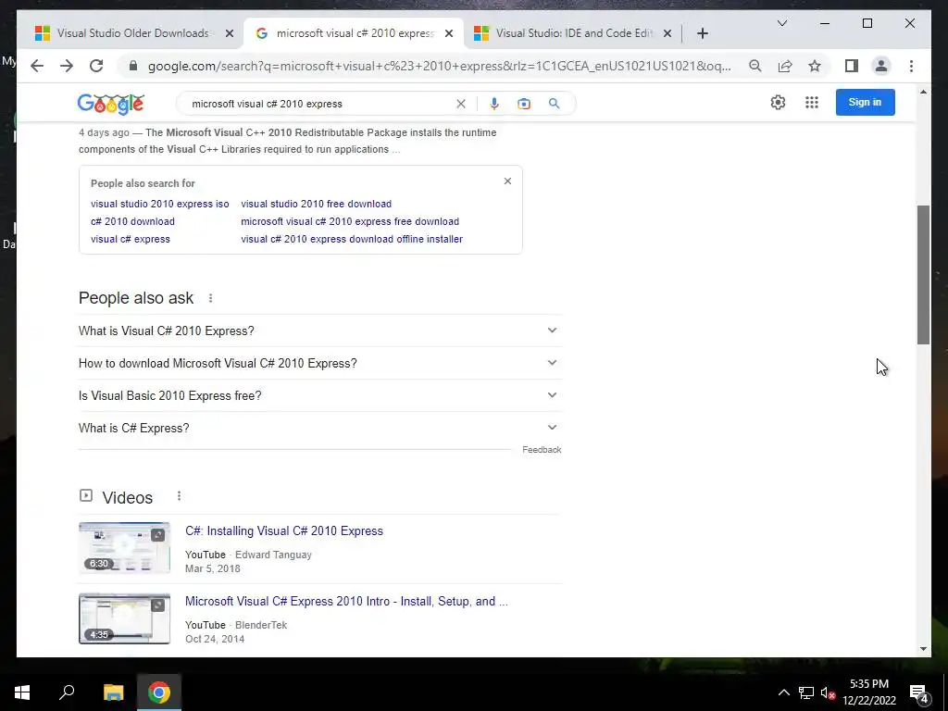Open the People also ask options menu
This screenshot has height=711, width=948.
coord(210,298)
